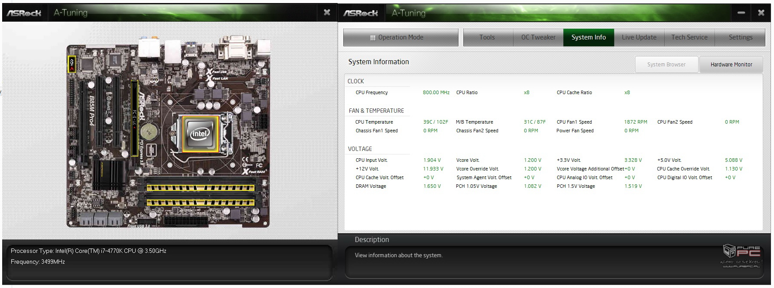Click the DRAM Voltage value 1.650 V
Viewport: 774px width, 288px height.
(432, 186)
